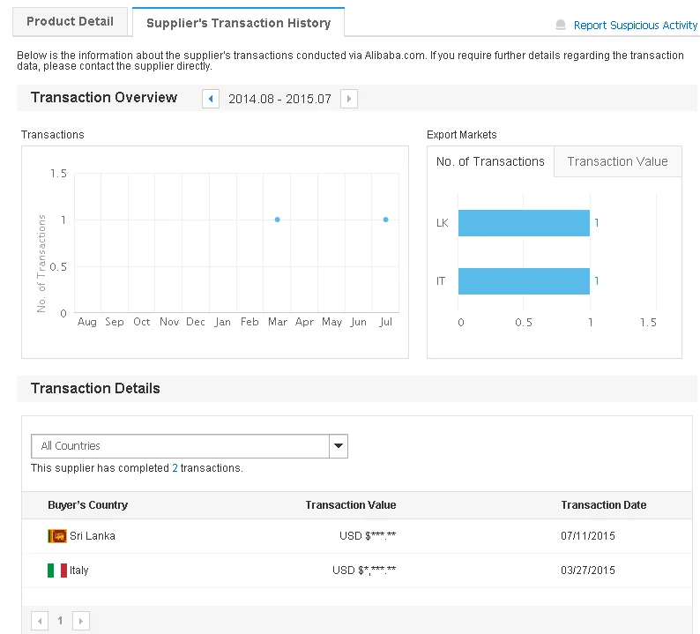Click the Report Suspicious Activity link

point(635,26)
